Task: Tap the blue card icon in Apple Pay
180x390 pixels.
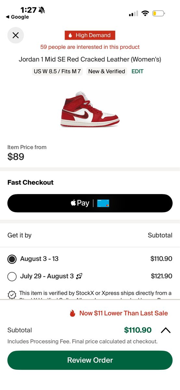Action: pos(103,203)
